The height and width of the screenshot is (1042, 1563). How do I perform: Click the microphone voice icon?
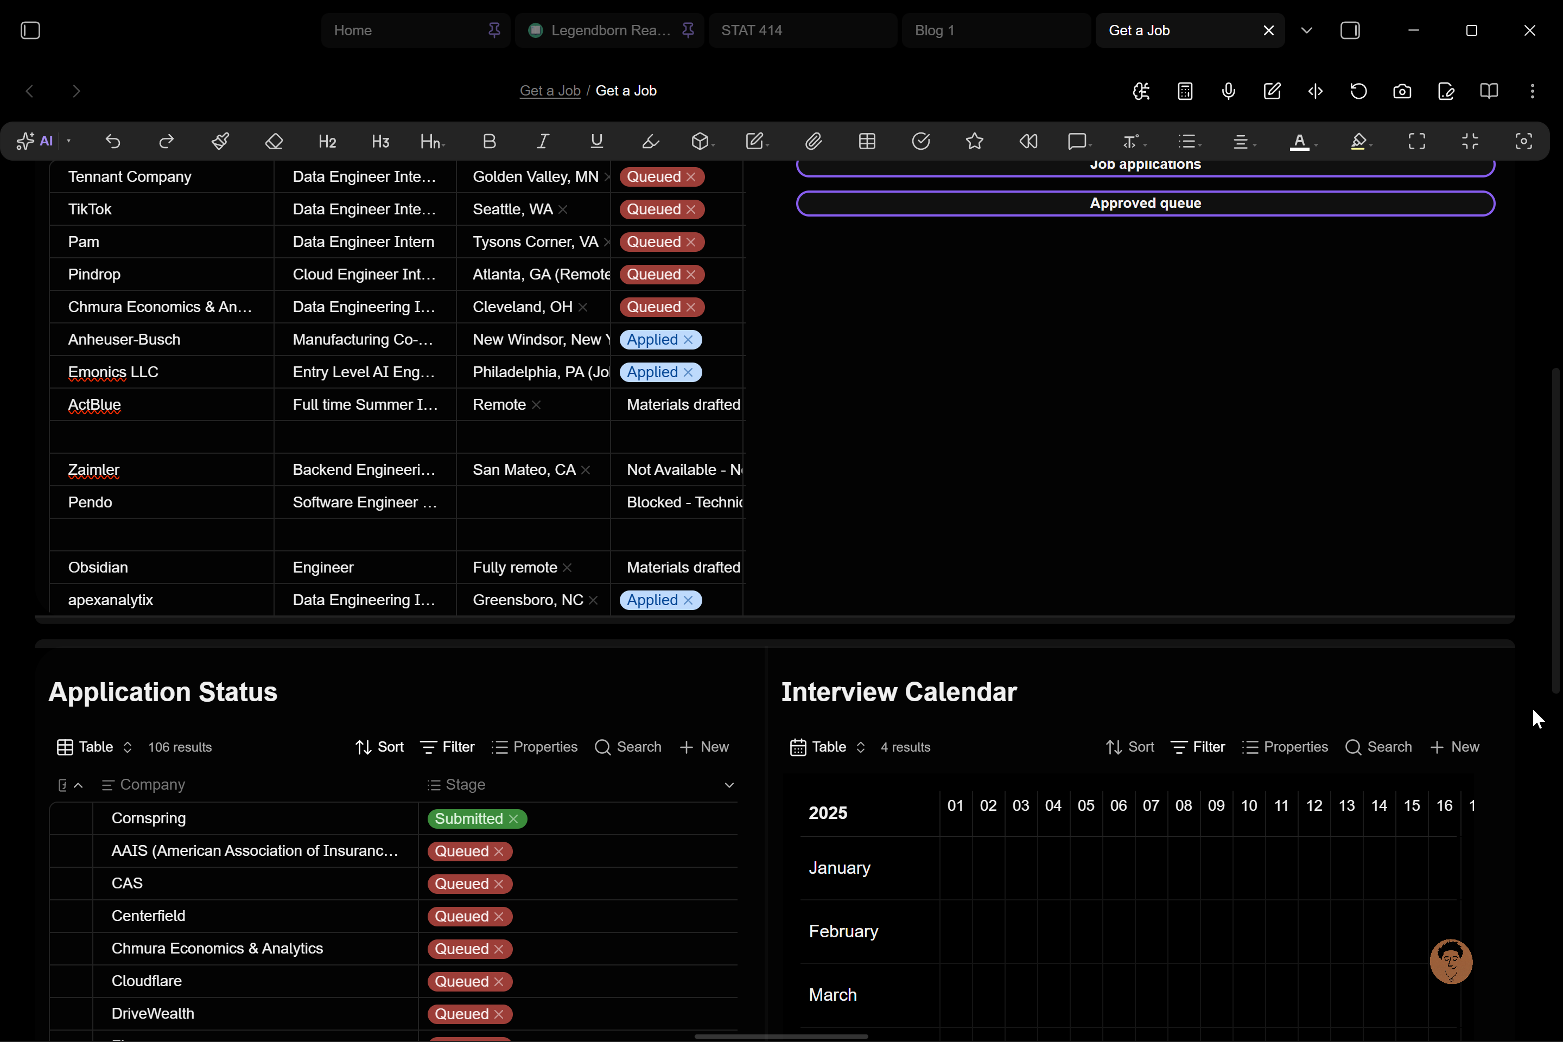pos(1228,91)
